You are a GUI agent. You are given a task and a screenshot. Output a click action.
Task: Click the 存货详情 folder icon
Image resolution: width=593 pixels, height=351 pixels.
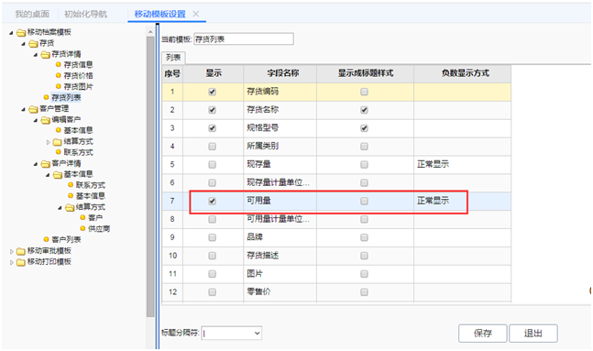click(46, 54)
